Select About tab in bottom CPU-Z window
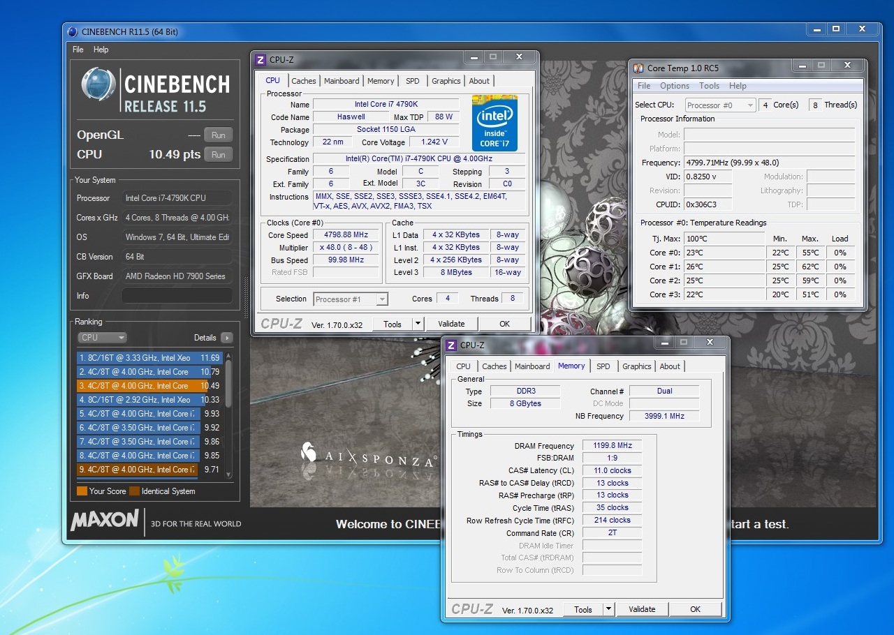 coord(670,366)
